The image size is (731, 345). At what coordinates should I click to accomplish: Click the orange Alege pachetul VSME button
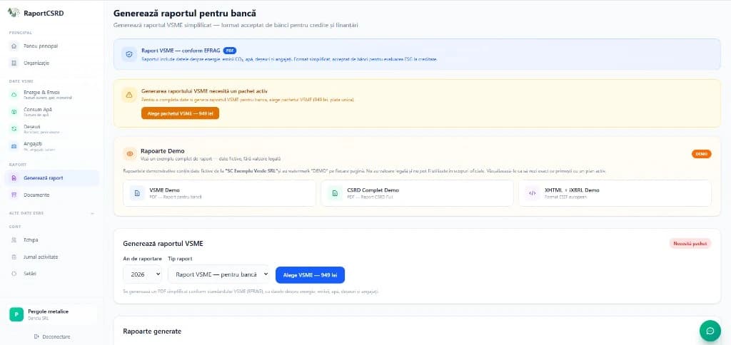(175, 113)
